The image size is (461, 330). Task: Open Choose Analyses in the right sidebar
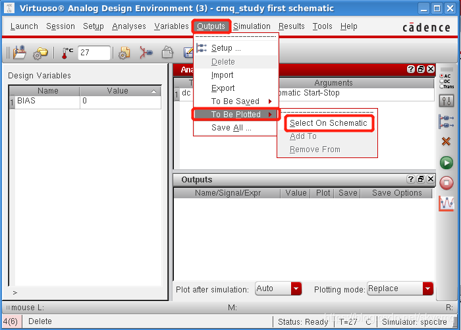(447, 101)
